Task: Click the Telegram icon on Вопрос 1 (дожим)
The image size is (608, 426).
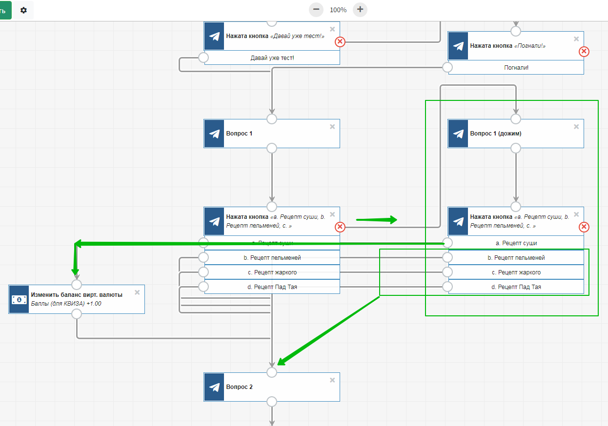Action: (x=458, y=134)
